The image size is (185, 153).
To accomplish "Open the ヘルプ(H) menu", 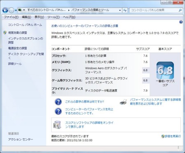I will click(x=69, y=17).
